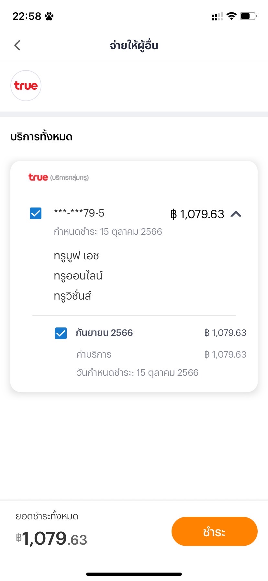Tap the Wi-Fi icon in the status bar
The width and height of the screenshot is (268, 581).
(231, 16)
